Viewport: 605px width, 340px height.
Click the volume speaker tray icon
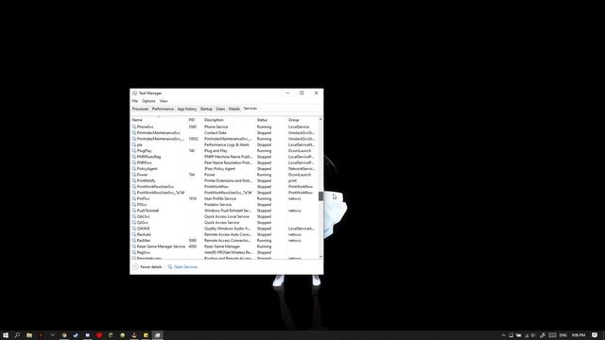click(x=533, y=335)
